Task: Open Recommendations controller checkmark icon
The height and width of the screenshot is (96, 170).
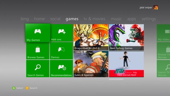Action: (x=62, y=67)
